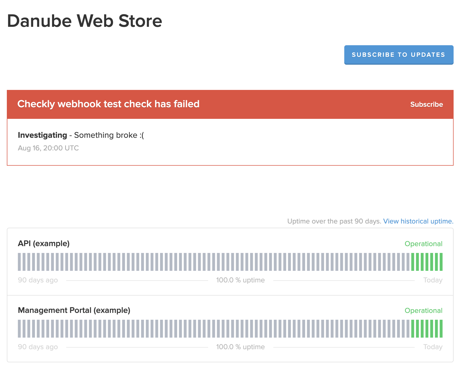Select the leftmost gray bar in API uptime
Image resolution: width=462 pixels, height=376 pixels.
pos(19,262)
